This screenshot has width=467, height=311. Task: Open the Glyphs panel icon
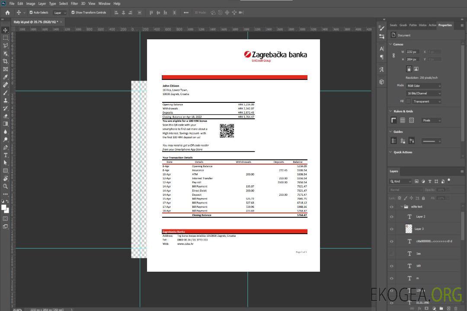[x=382, y=70]
